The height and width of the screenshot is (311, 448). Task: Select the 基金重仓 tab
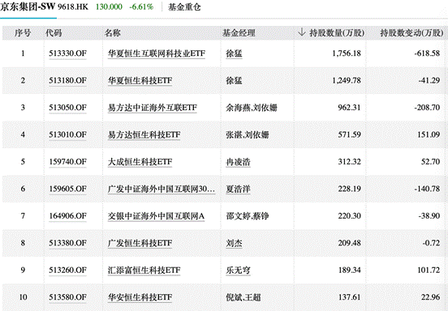click(x=184, y=6)
